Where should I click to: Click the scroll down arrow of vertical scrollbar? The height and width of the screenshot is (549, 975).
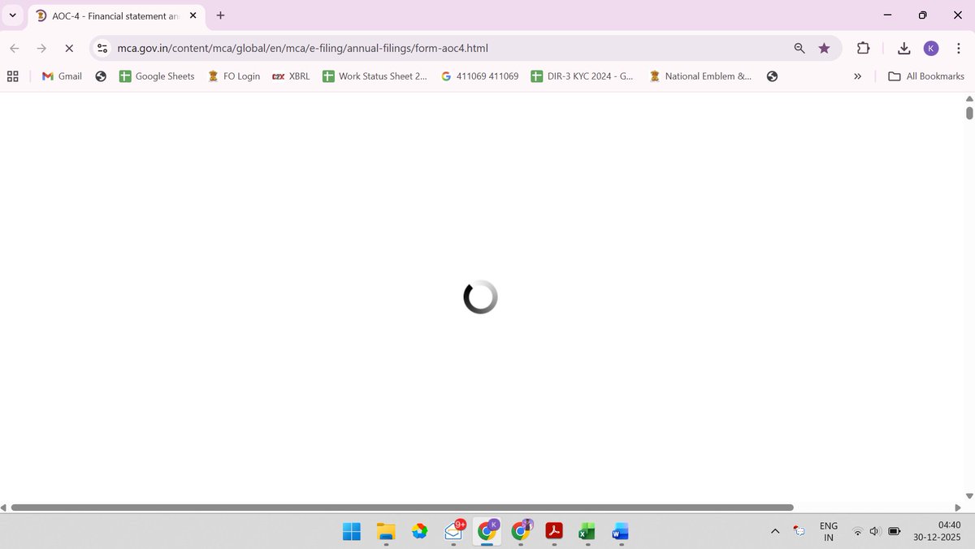[969, 496]
